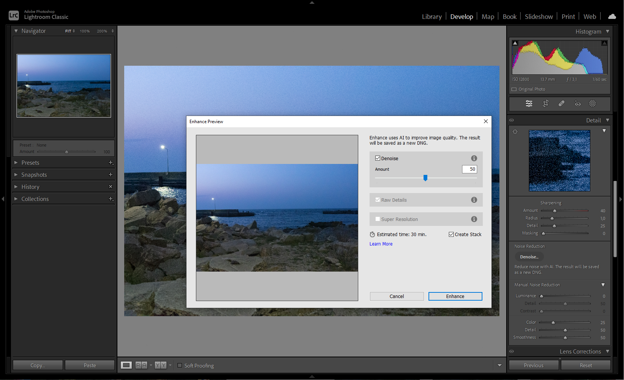Click the Enhance button
Screen dimensions: 624x380
click(x=455, y=296)
